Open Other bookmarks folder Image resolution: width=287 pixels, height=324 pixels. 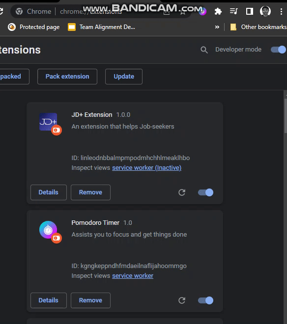(258, 27)
